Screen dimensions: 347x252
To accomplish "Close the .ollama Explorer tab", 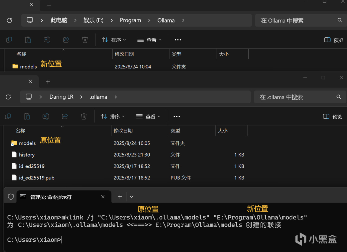I will point(30,81).
